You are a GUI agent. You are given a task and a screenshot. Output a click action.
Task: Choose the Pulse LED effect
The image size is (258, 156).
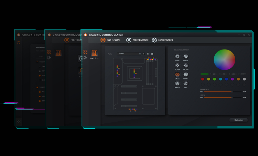pyautogui.click(x=186, y=57)
